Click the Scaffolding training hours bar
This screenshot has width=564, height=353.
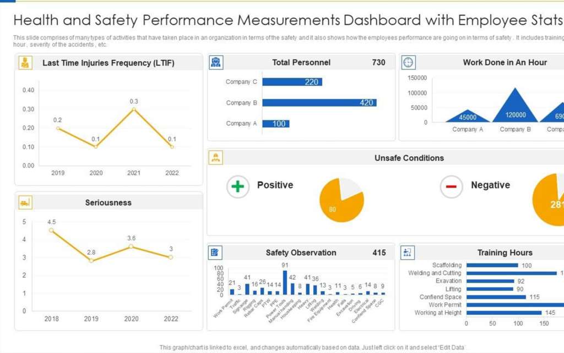(x=492, y=265)
